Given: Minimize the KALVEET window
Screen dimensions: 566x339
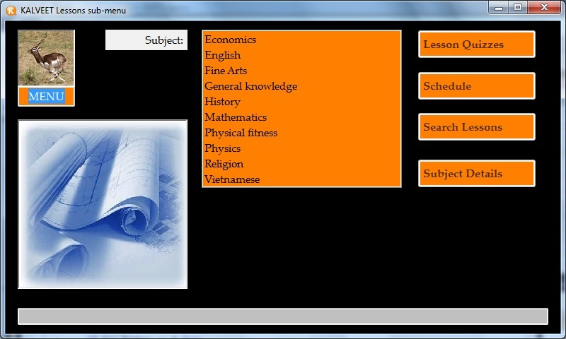Looking at the screenshot, I should tap(499, 7).
